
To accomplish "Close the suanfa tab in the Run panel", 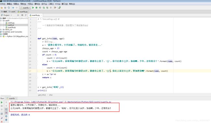I will coord(16,98).
